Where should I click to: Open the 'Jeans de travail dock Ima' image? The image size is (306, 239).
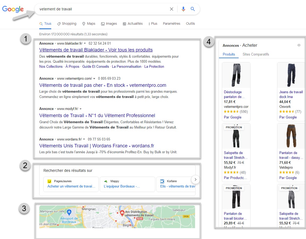pyautogui.click(x=291, y=75)
